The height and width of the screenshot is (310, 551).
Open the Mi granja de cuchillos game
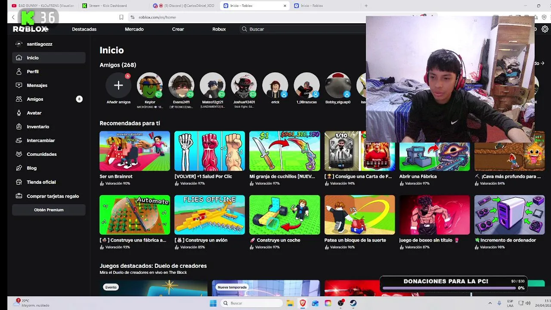pyautogui.click(x=285, y=151)
